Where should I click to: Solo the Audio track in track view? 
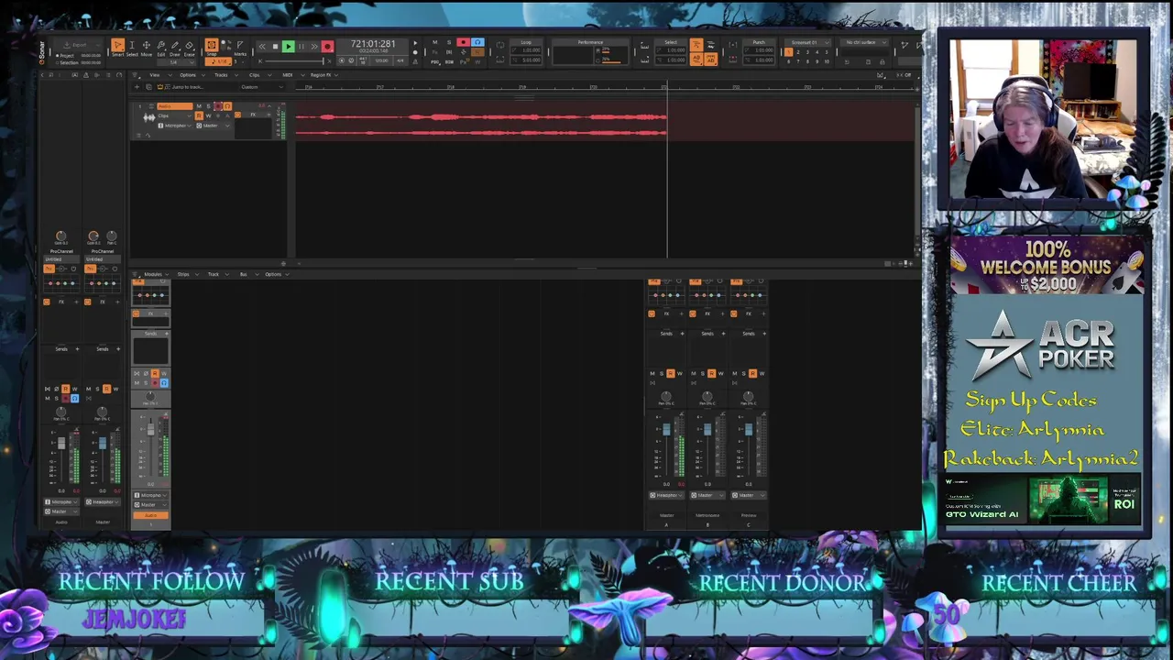click(208, 106)
